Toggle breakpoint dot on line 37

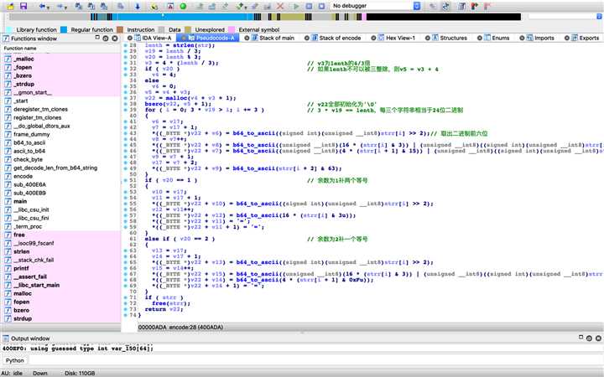(126, 98)
